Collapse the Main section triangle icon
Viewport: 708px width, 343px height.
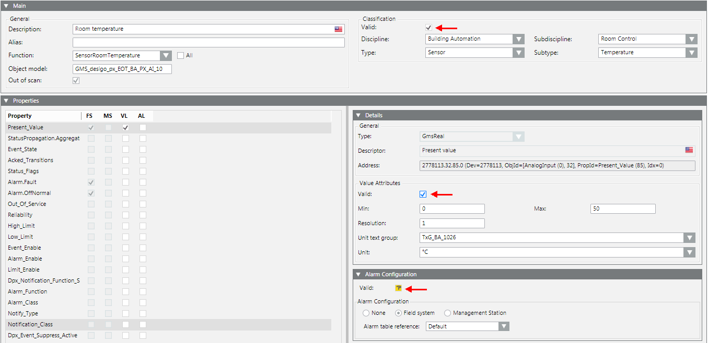[6, 6]
